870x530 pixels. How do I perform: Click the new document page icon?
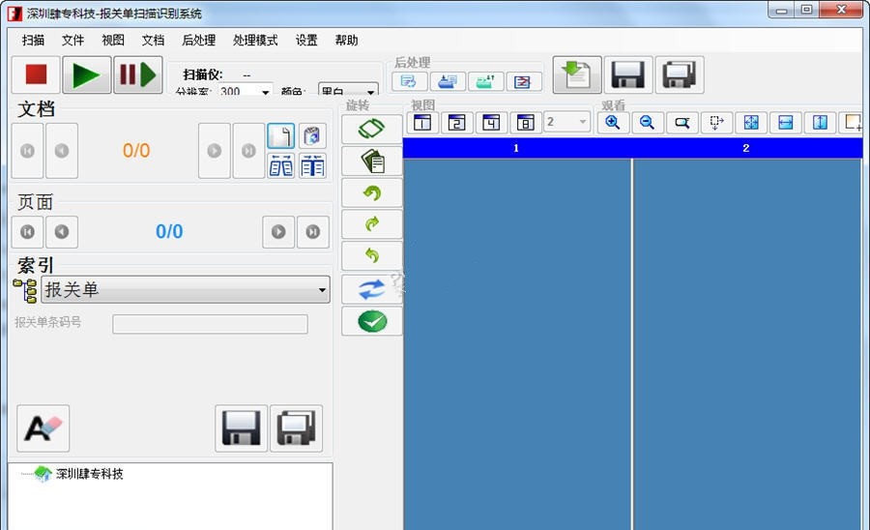[x=280, y=136]
